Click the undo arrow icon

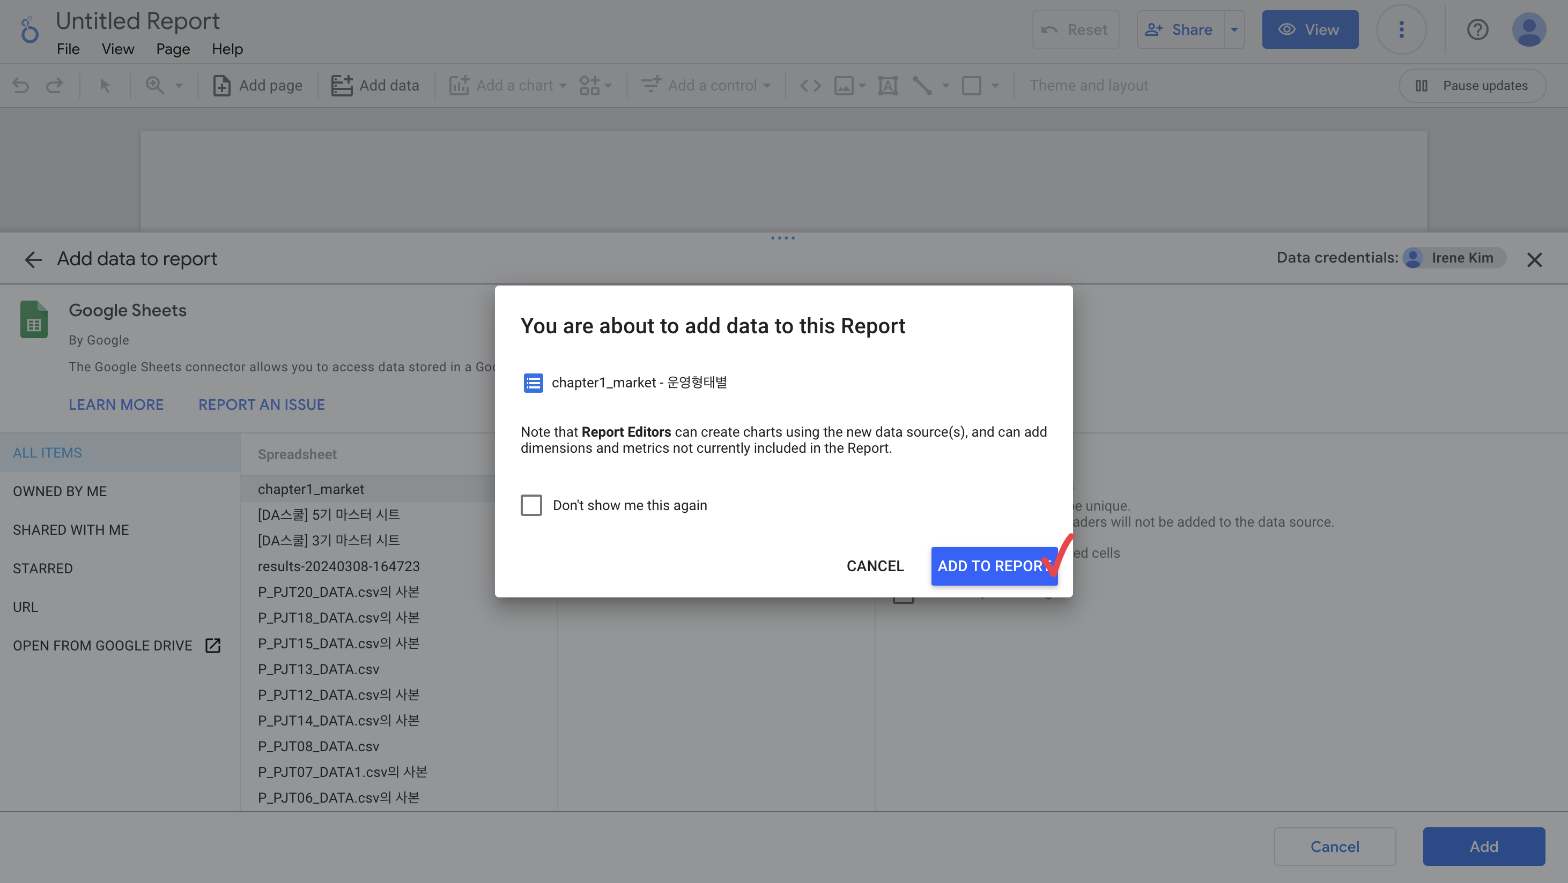[x=21, y=86]
